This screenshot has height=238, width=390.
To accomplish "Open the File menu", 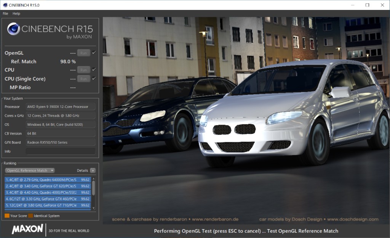I will tap(5, 13).
